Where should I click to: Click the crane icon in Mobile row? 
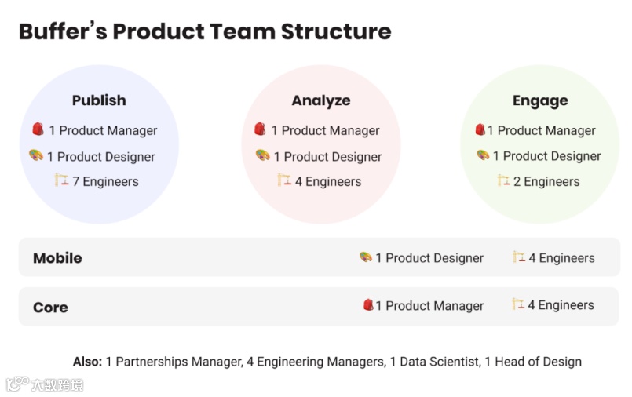[x=519, y=257]
